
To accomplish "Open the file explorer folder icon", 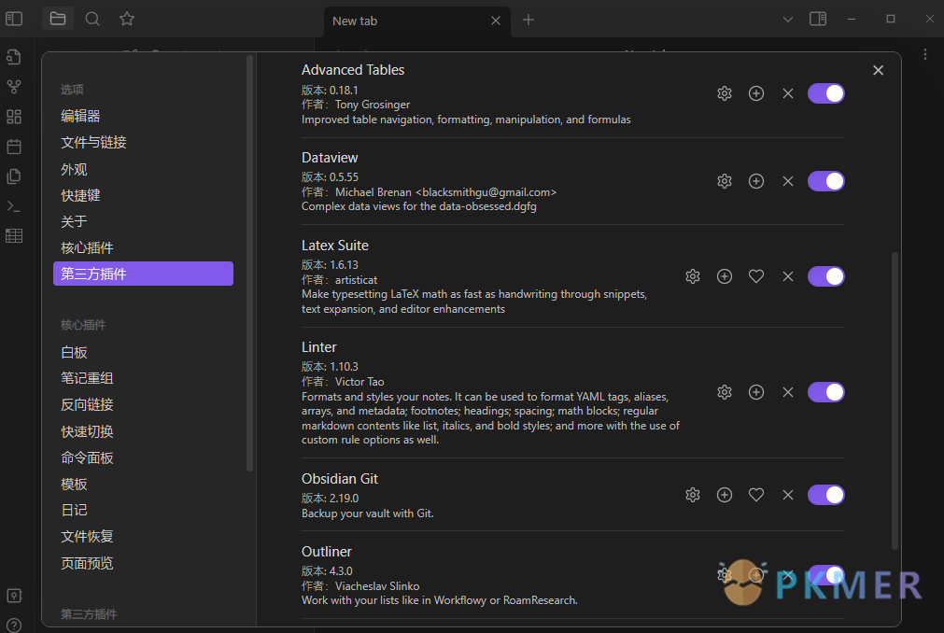I will [x=58, y=19].
